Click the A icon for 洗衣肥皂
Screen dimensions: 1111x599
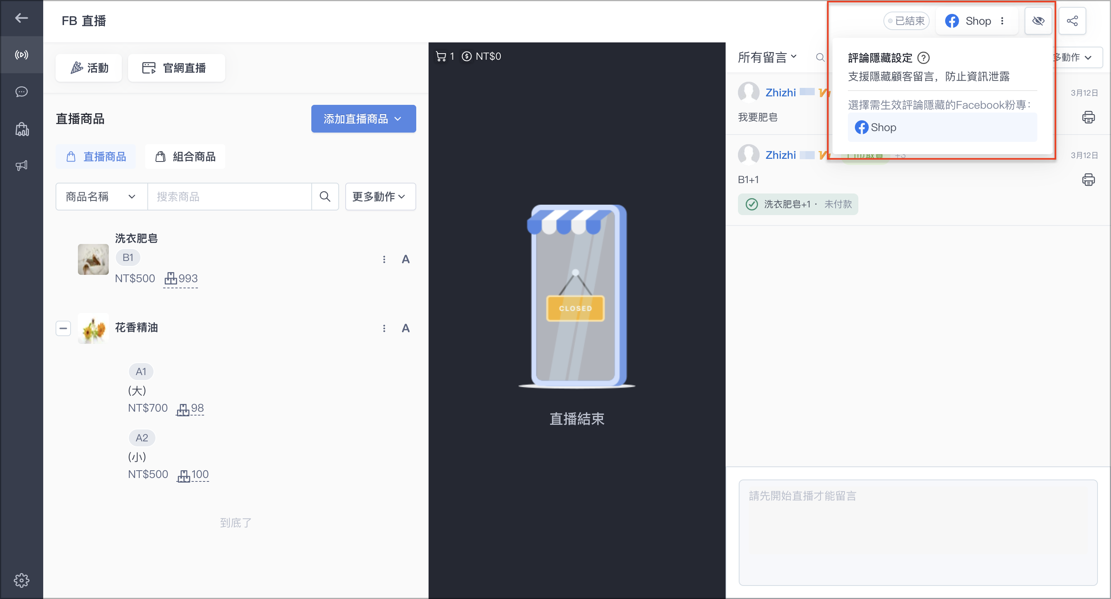pyautogui.click(x=405, y=259)
